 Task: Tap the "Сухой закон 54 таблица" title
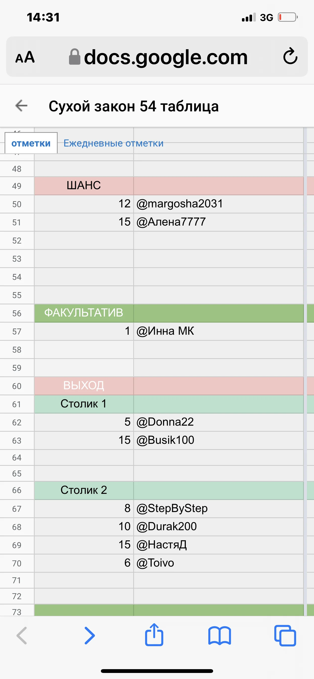[x=134, y=106]
